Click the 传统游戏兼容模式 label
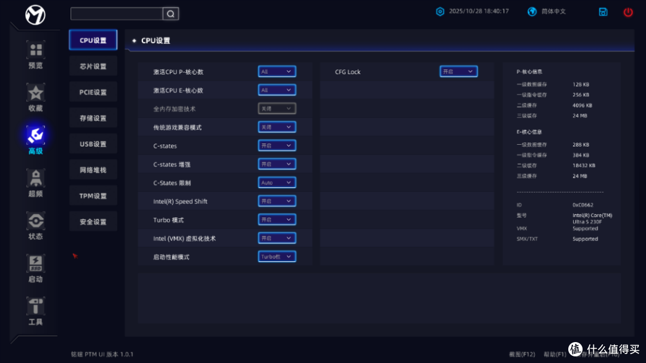 (178, 127)
